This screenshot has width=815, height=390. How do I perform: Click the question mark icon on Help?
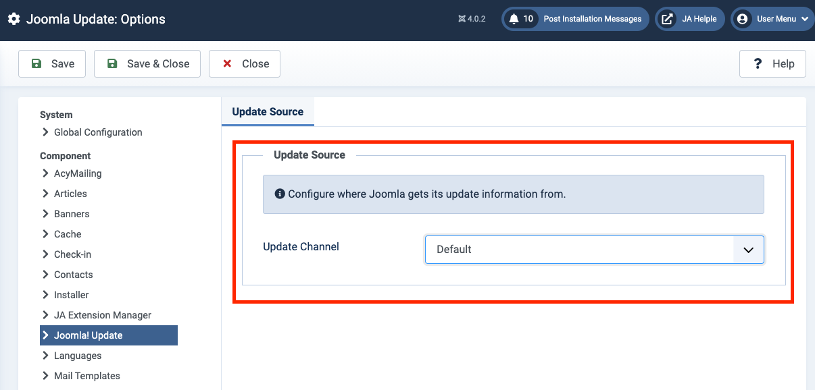[x=758, y=63]
